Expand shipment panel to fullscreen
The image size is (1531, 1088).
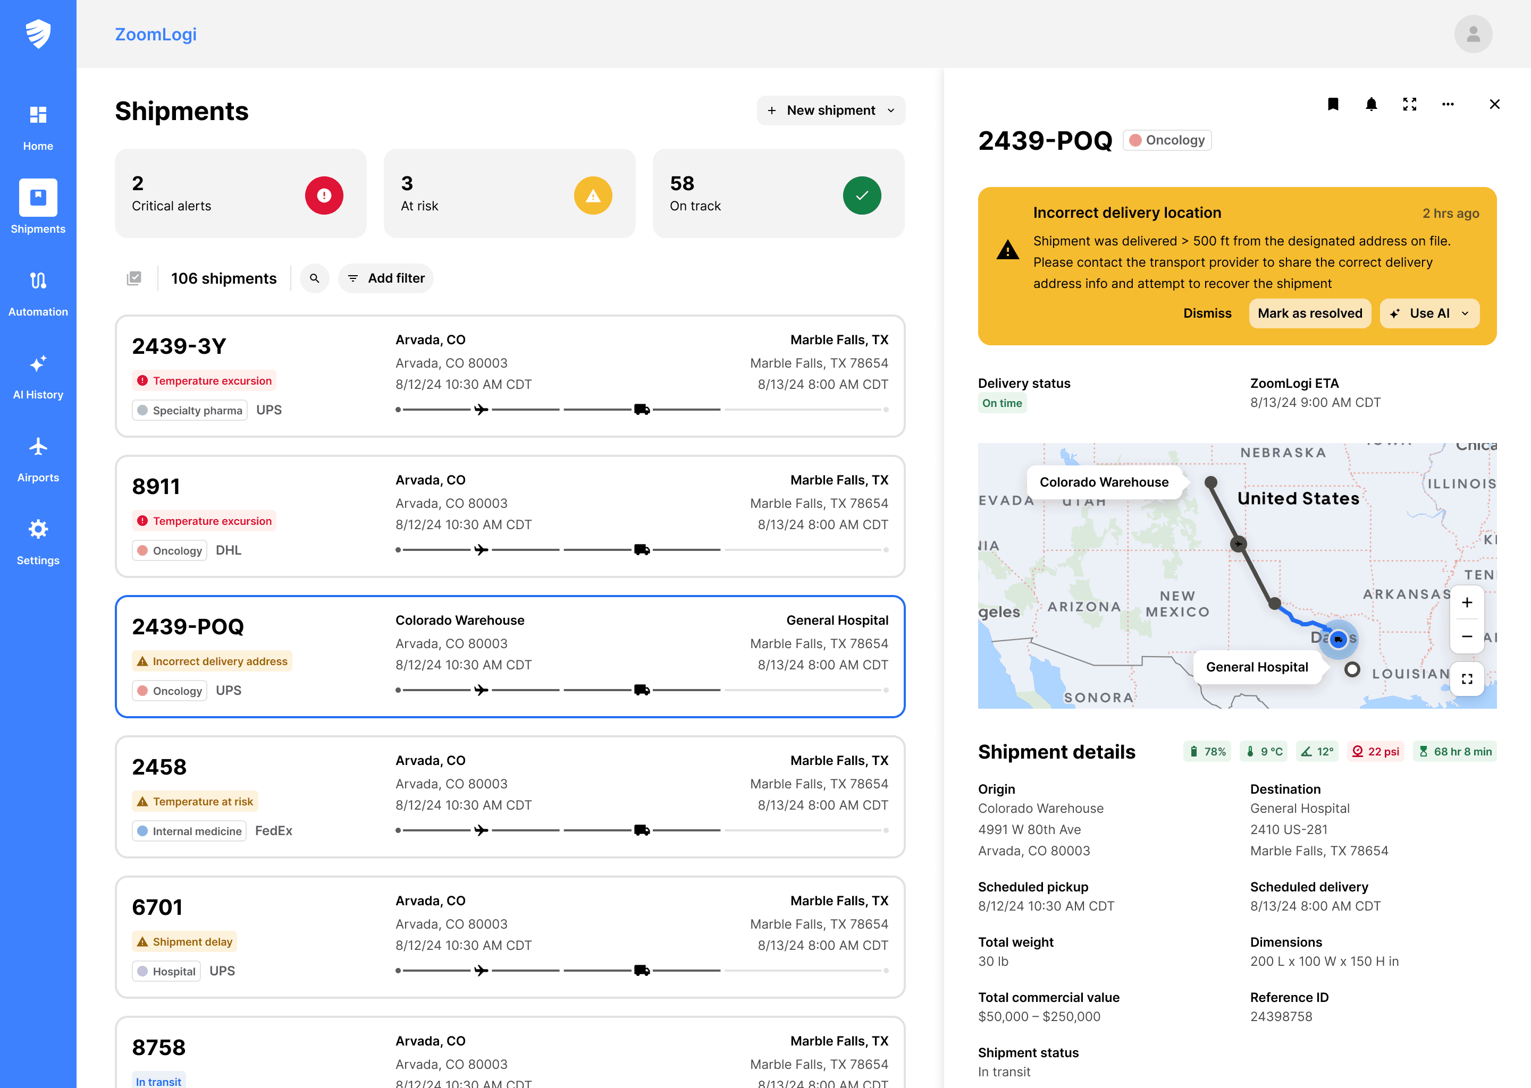tap(1409, 104)
